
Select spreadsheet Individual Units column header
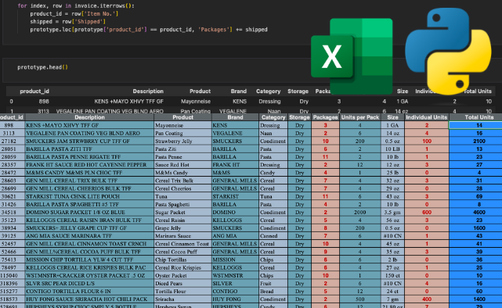(427, 117)
